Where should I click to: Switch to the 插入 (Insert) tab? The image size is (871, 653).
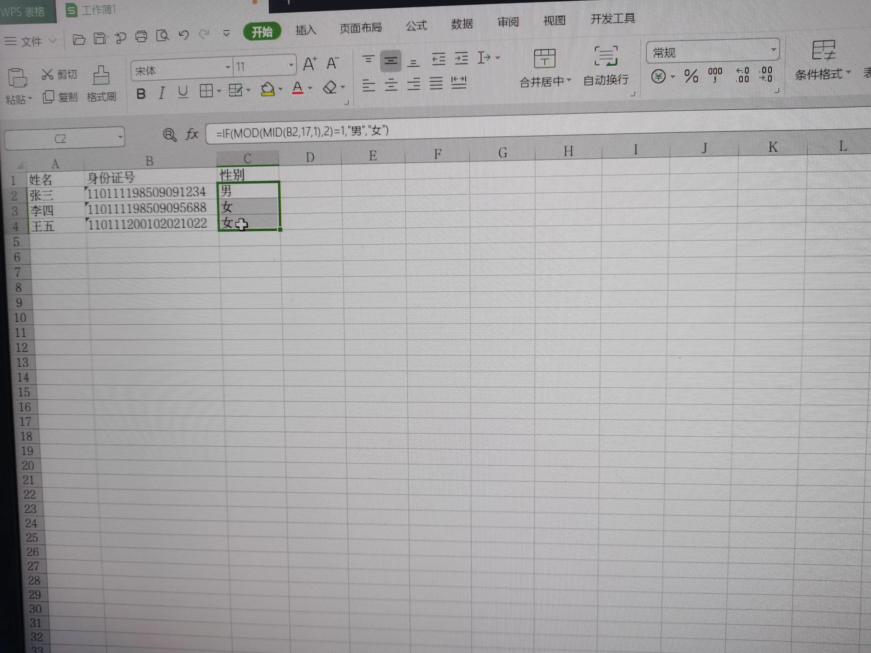click(x=306, y=30)
